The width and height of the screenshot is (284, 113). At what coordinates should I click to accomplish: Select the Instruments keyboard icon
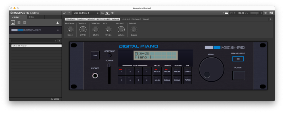(x=13, y=23)
